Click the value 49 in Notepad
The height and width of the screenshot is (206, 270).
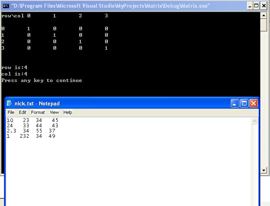coord(52,136)
